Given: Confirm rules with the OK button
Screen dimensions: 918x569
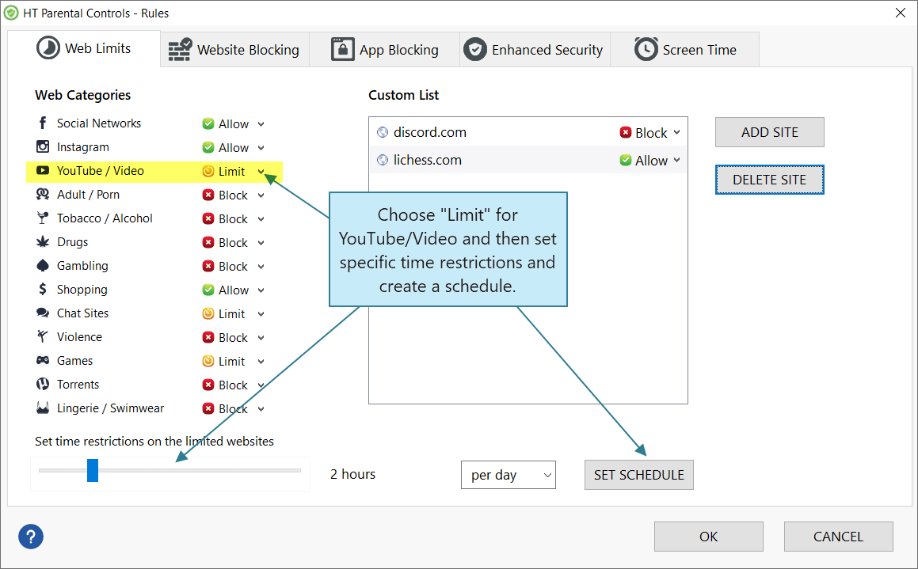Looking at the screenshot, I should pyautogui.click(x=708, y=537).
